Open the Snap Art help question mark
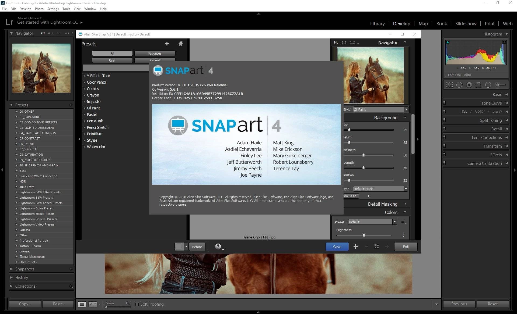The image size is (517, 314). [218, 246]
